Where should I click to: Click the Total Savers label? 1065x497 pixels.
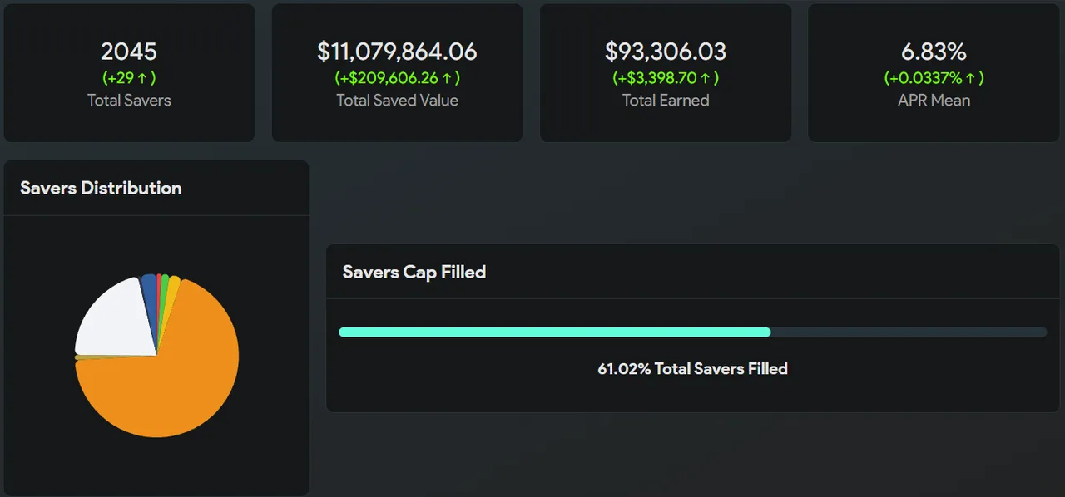tap(129, 101)
